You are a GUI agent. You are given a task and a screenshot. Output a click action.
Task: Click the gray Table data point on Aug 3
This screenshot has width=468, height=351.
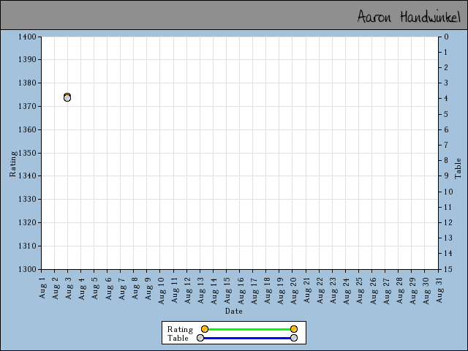coord(67,98)
